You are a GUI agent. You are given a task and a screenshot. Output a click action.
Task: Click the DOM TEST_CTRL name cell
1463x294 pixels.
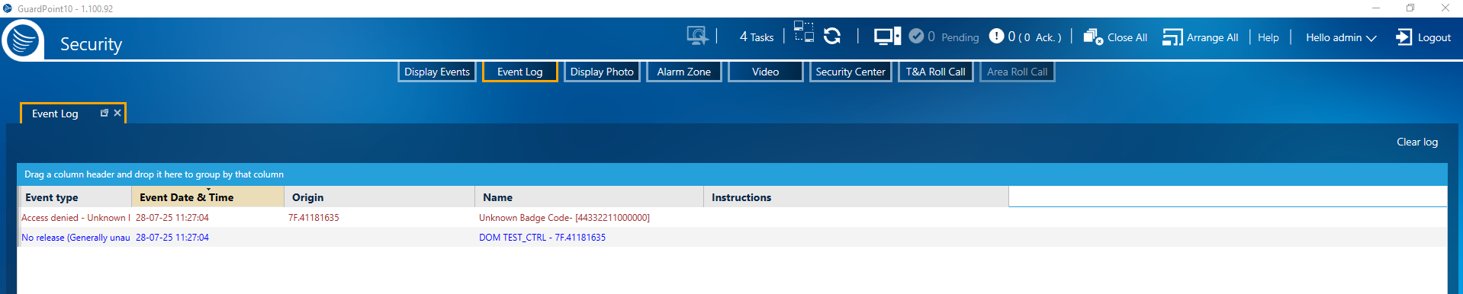click(x=542, y=238)
